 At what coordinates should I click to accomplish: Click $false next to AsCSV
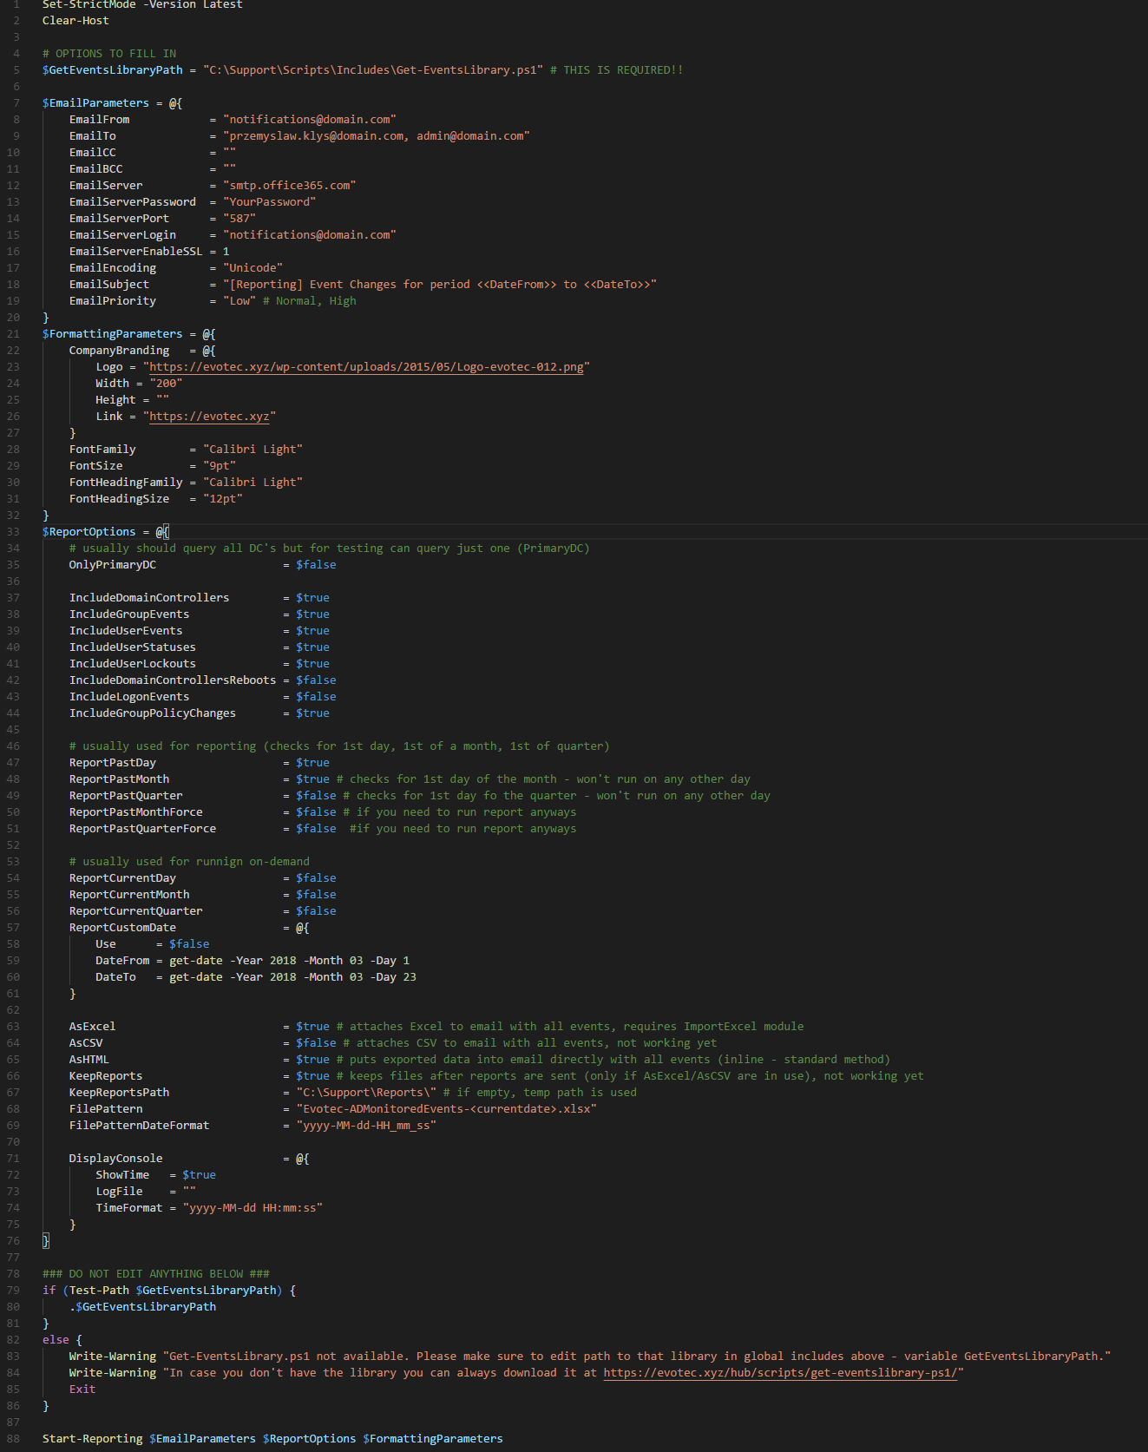point(316,1043)
